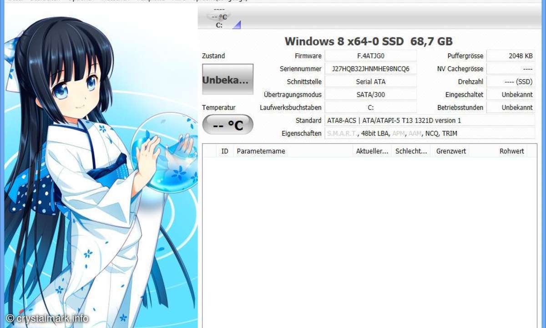Click the Zustand button showing Unbeka...

pyautogui.click(x=227, y=79)
